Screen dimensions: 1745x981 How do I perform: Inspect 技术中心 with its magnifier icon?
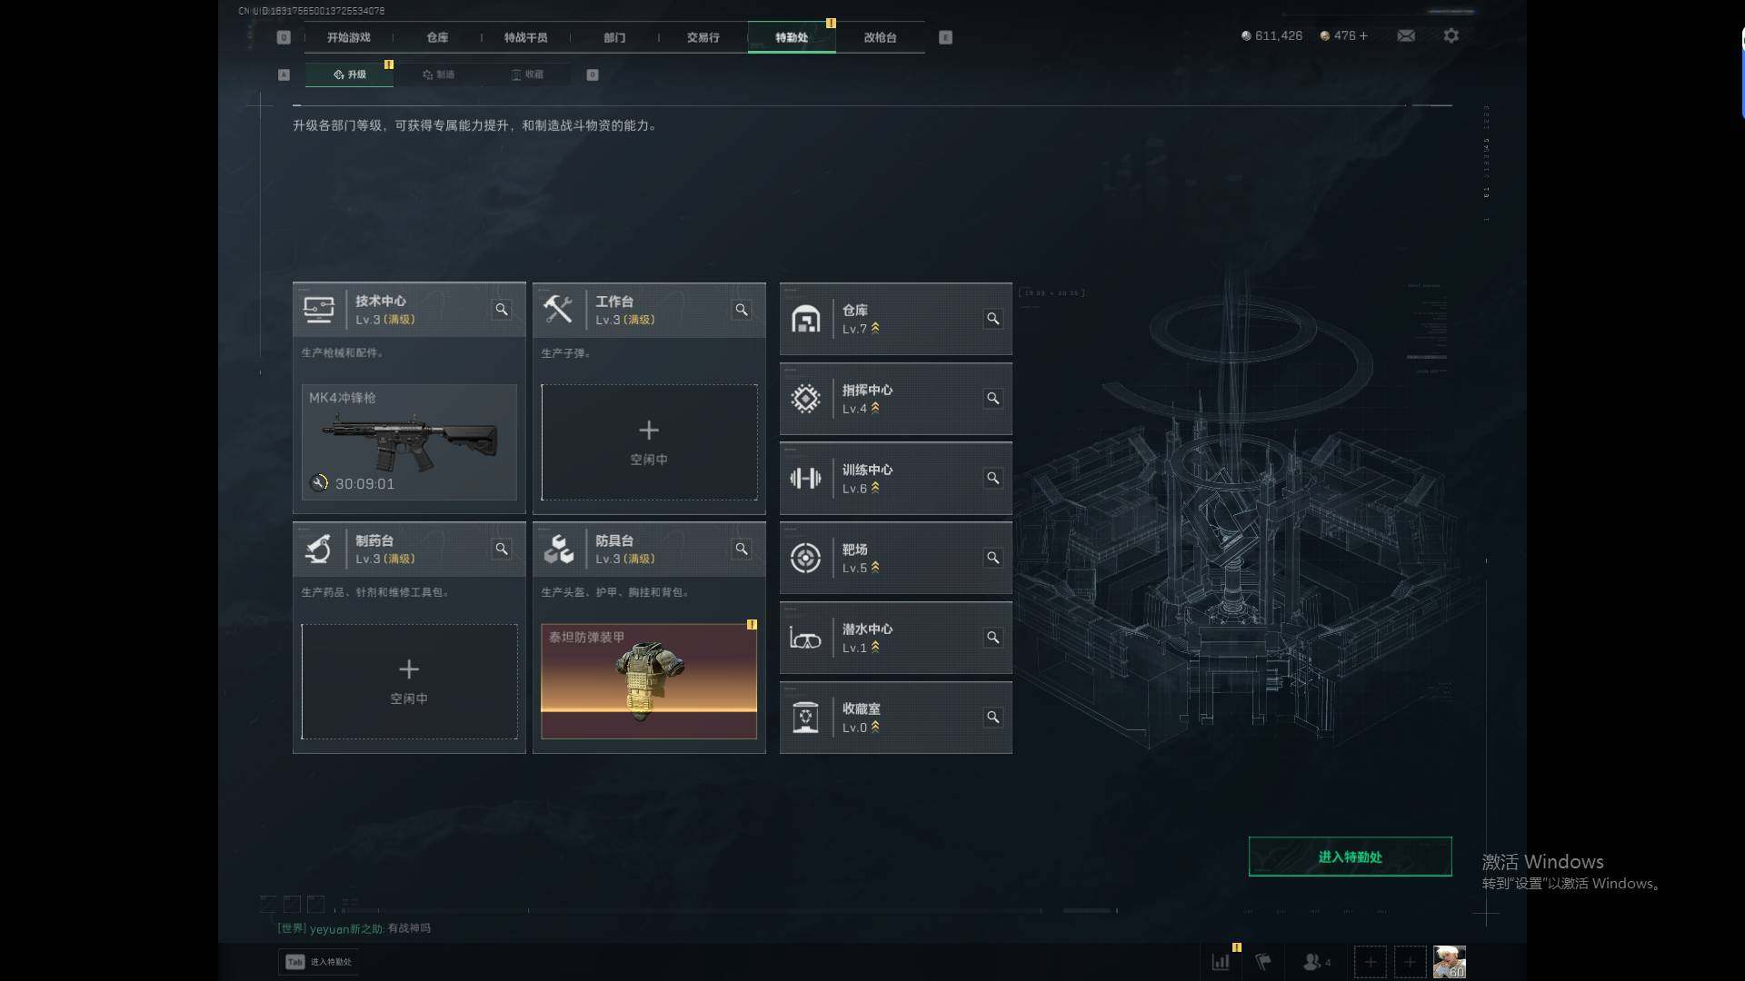(502, 310)
